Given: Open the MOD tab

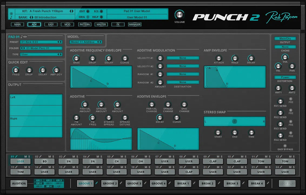Looking at the screenshot, I should point(67,24).
